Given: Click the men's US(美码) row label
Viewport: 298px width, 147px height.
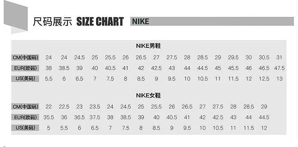Looking at the screenshot, I should tap(25, 79).
